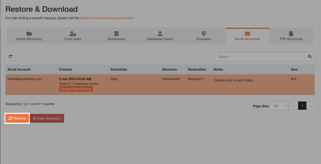Click the Choose Other Backup button
This screenshot has width=321, height=164.
(x=76, y=89)
